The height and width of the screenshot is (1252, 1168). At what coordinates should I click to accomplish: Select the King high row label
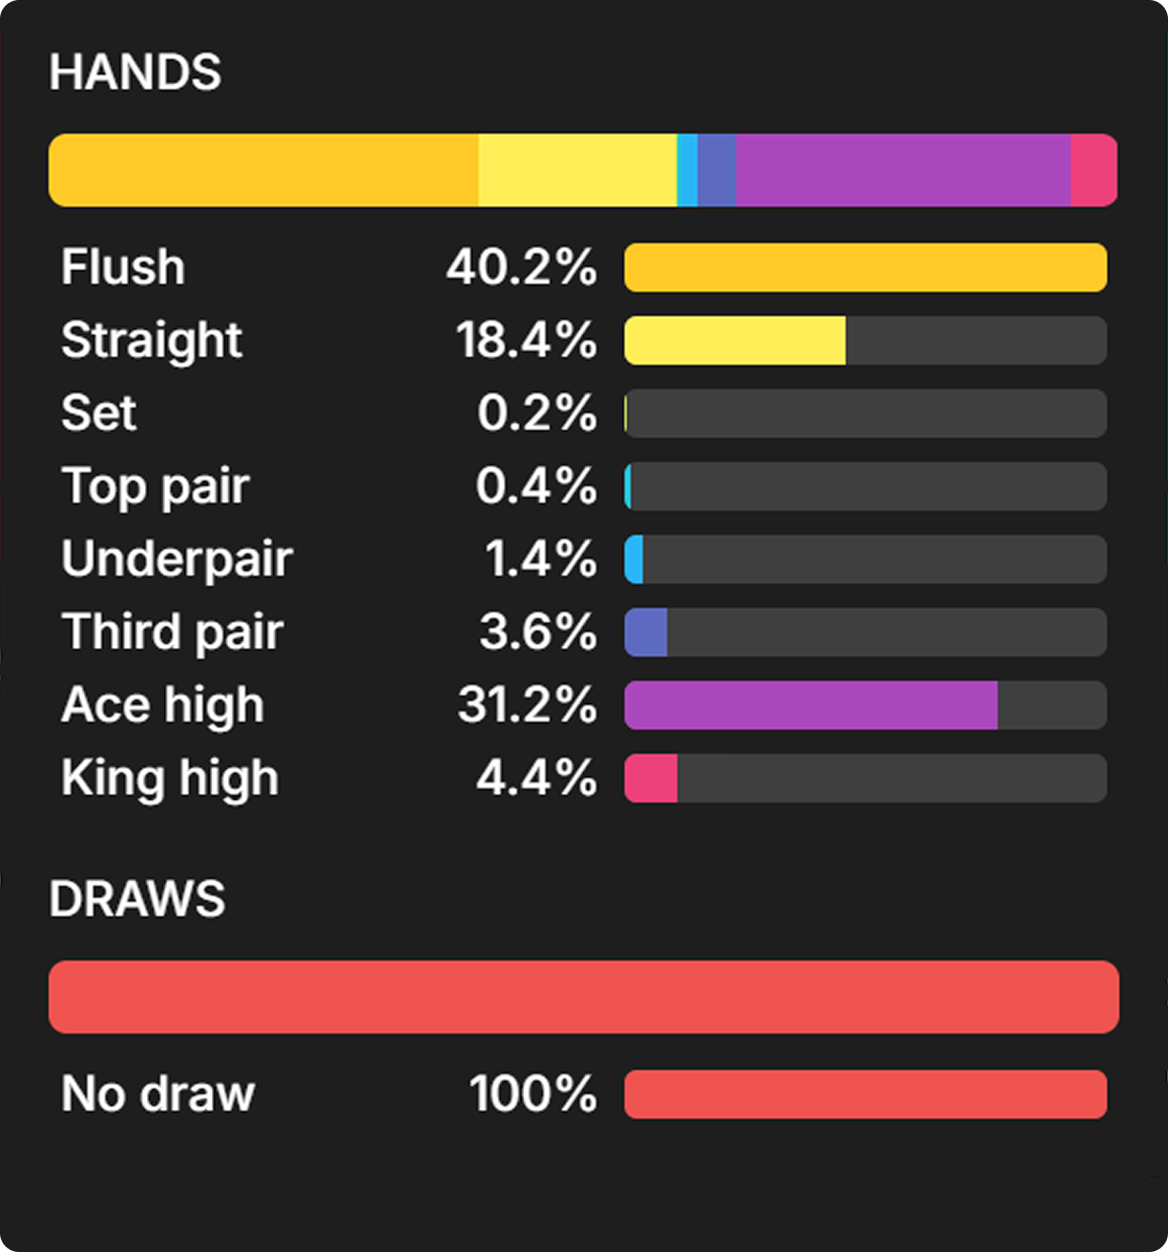coord(170,778)
